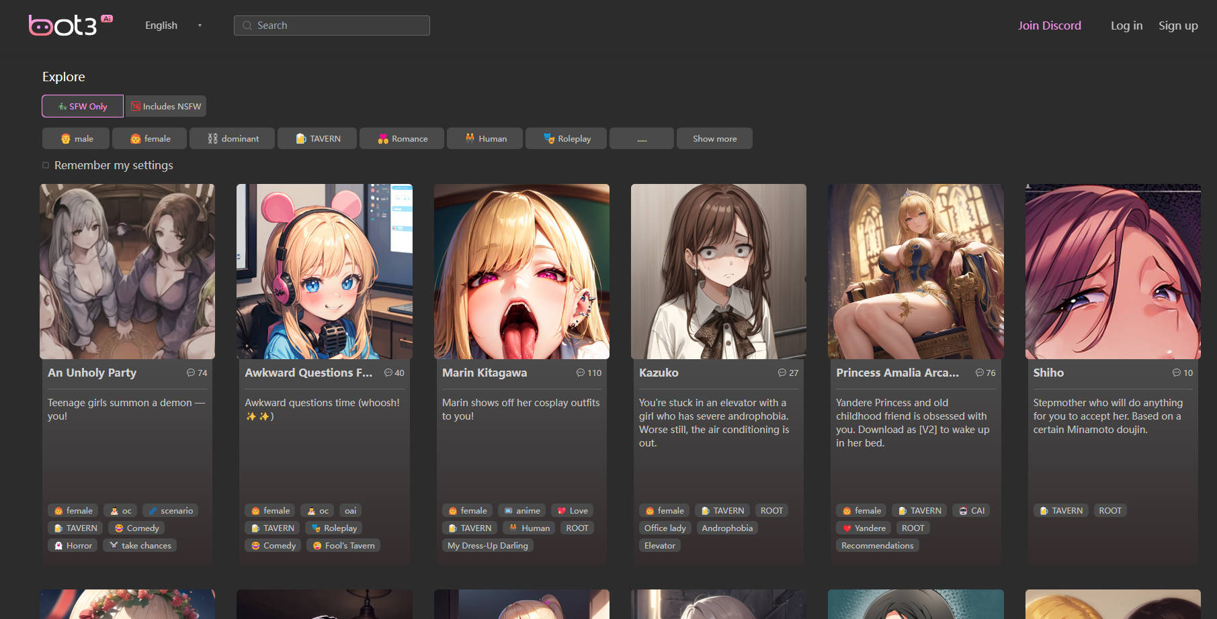The image size is (1217, 619).
Task: Click the Elevator tag on Kazuko
Action: pyautogui.click(x=660, y=546)
